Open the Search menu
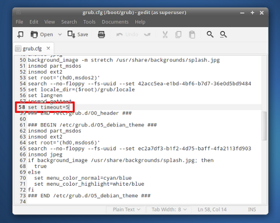280x223 pixels. pos(69,22)
